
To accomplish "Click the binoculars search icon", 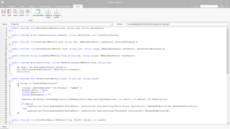I will pos(222,6).
